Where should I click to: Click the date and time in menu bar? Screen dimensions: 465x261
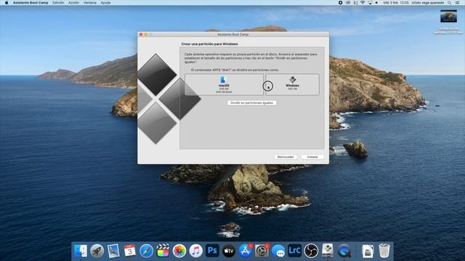click(x=395, y=3)
